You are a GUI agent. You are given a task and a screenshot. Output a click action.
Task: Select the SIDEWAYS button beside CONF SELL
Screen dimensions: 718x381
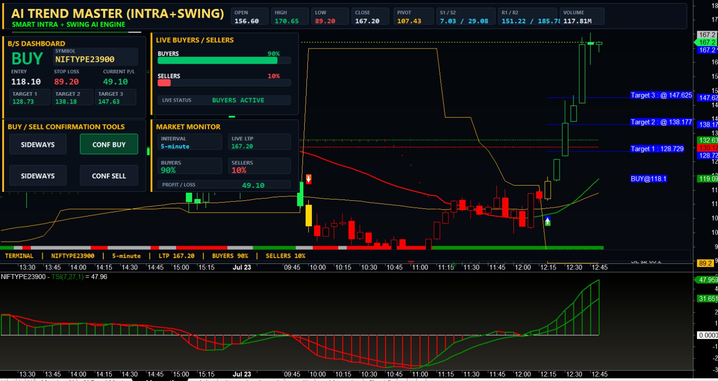coord(38,176)
